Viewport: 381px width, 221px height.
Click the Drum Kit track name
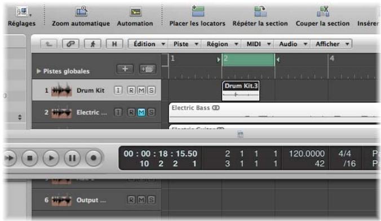[x=90, y=91]
